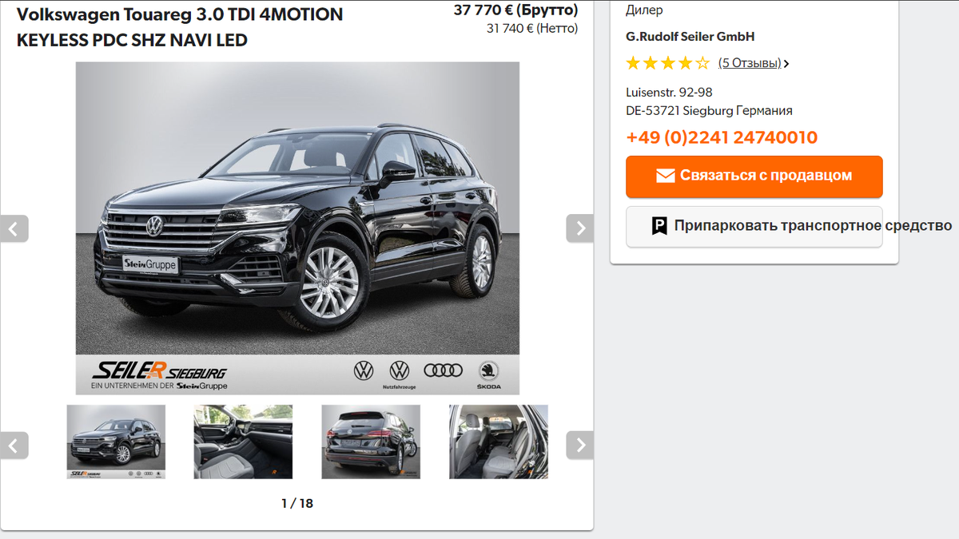Click the parking P icon
Image resolution: width=959 pixels, height=539 pixels.
(659, 226)
